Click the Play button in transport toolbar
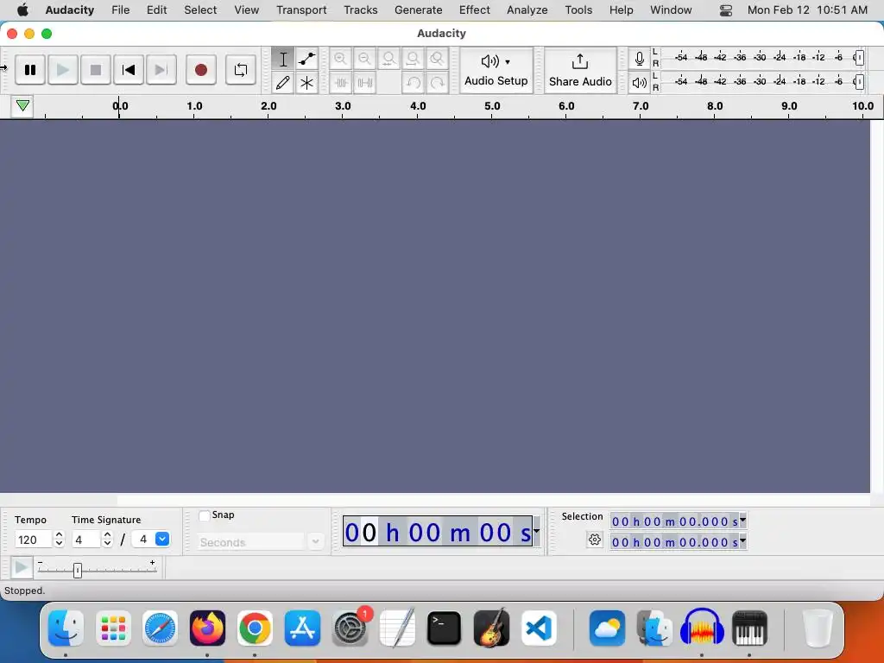 click(62, 70)
